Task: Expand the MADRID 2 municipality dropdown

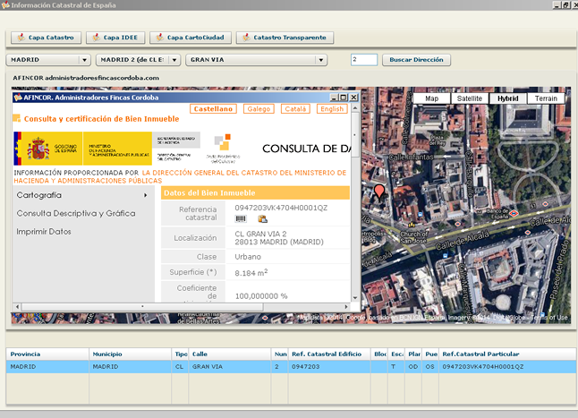Action: tap(138, 60)
